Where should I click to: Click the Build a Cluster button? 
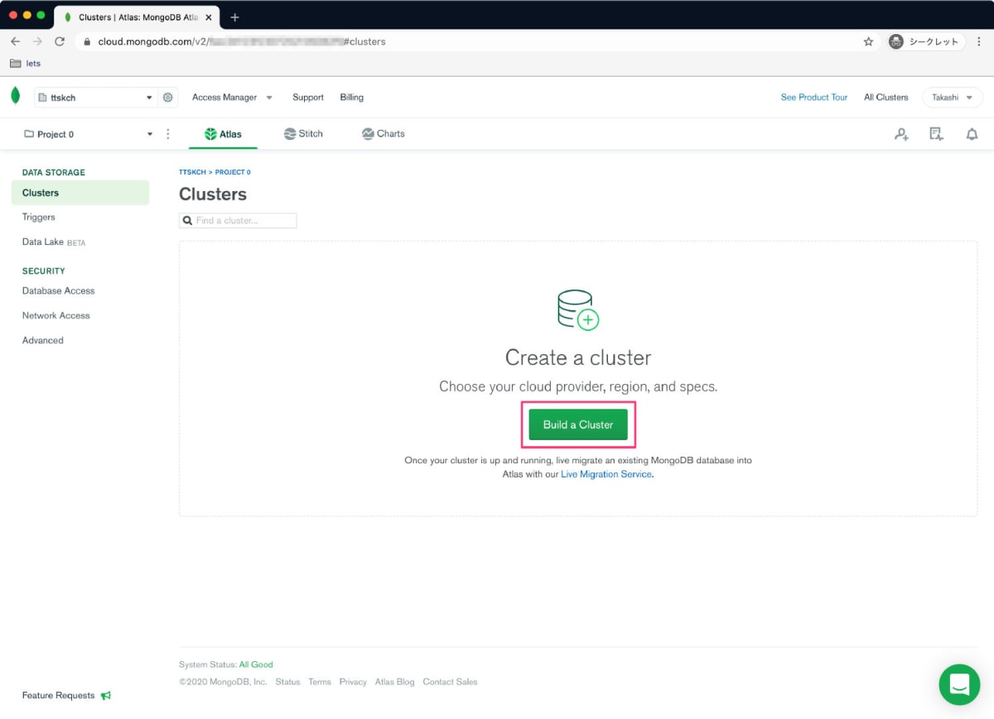(578, 424)
